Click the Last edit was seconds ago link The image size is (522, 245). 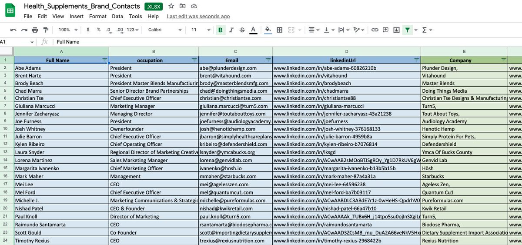198,17
